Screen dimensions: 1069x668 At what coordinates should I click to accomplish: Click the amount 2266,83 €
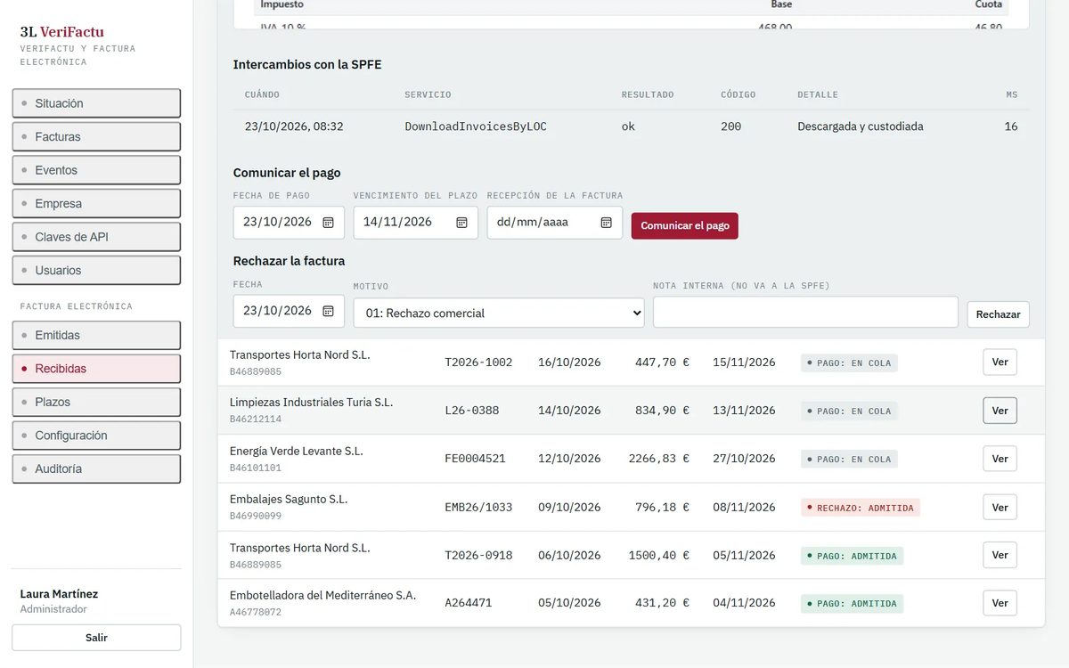coord(658,459)
